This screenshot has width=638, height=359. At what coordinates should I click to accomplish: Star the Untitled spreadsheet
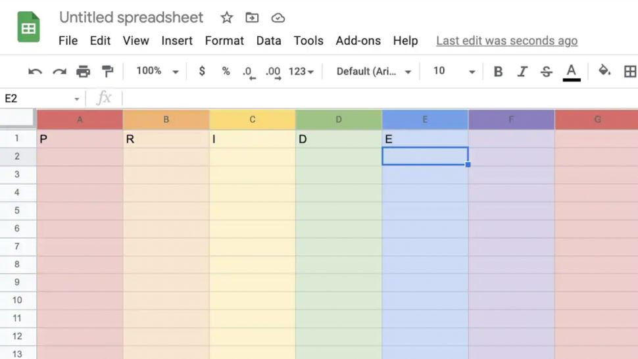227,18
